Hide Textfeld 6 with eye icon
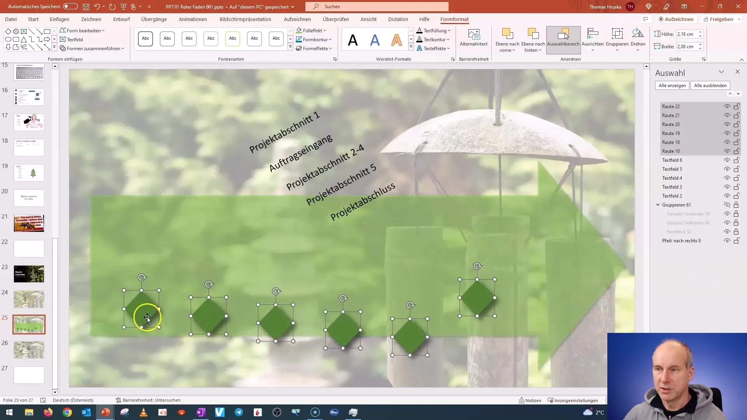 (x=727, y=160)
